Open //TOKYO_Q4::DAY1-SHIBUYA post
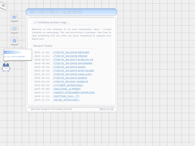This screenshot has height=146, width=195. click(x=71, y=82)
